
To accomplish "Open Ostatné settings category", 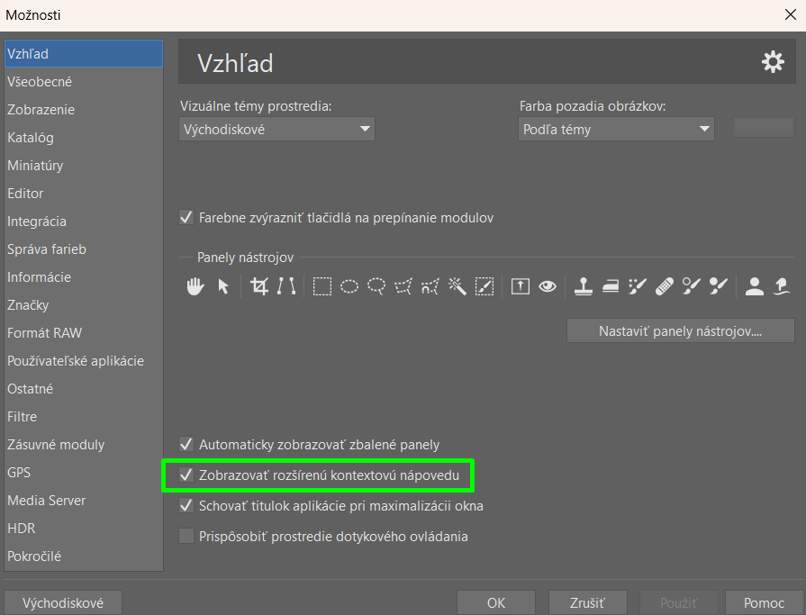I will 83,388.
